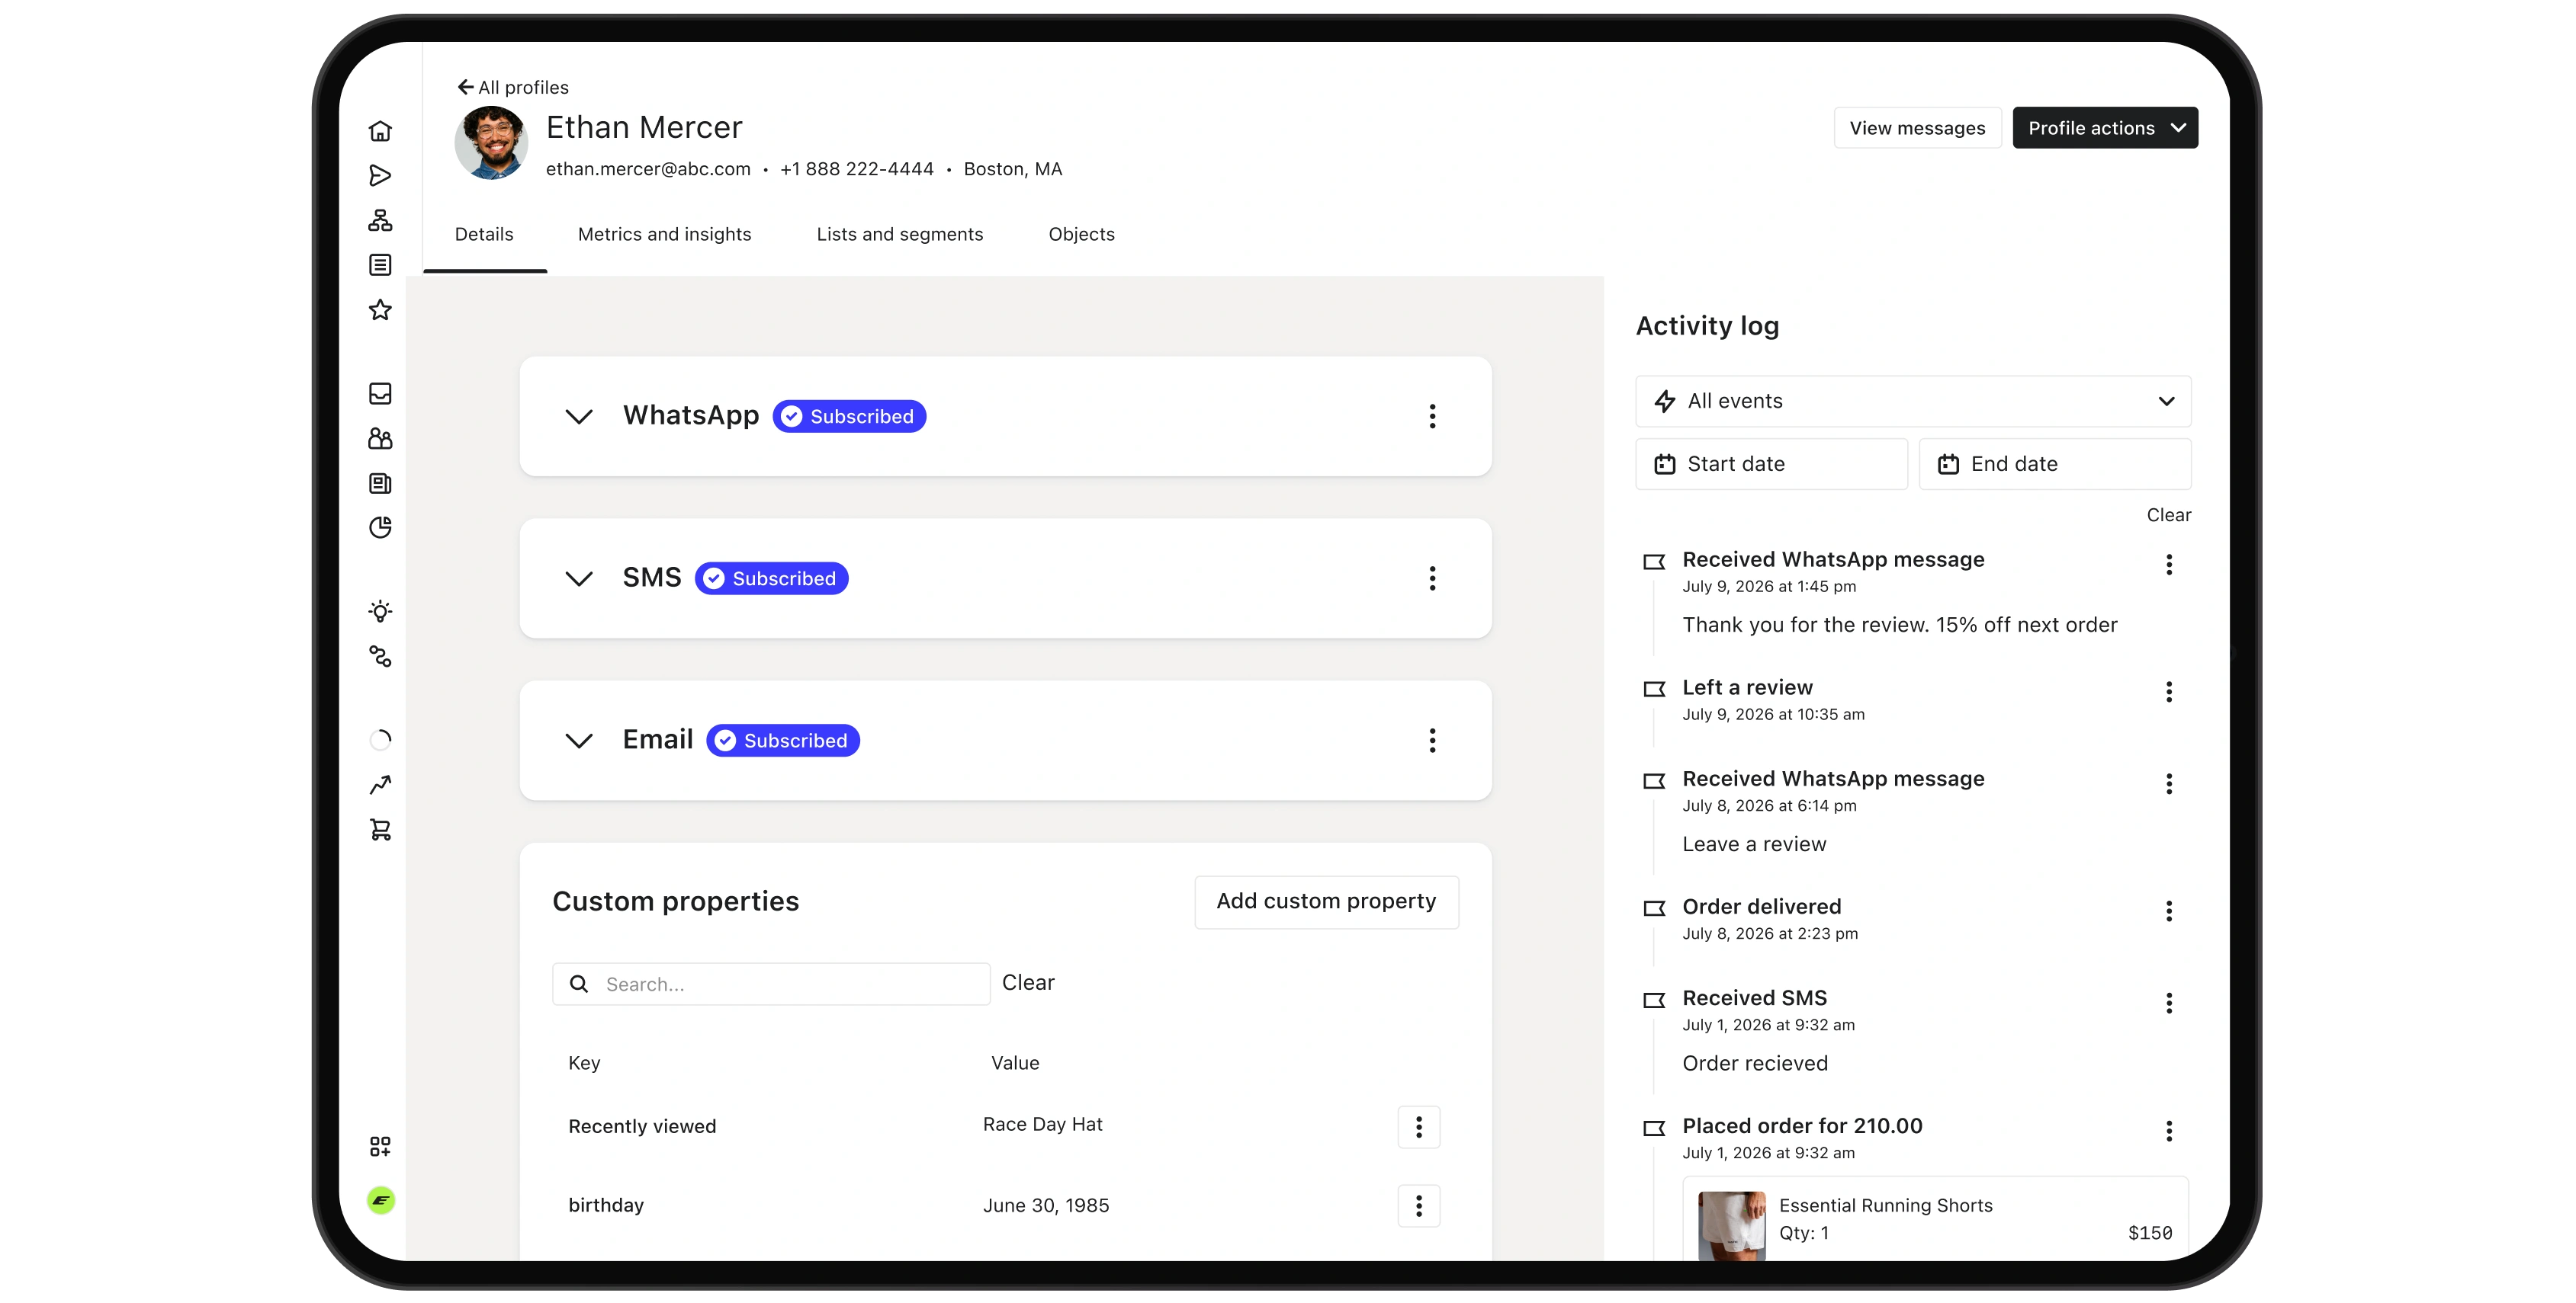Open options for Recently viewed property

[1418, 1127]
